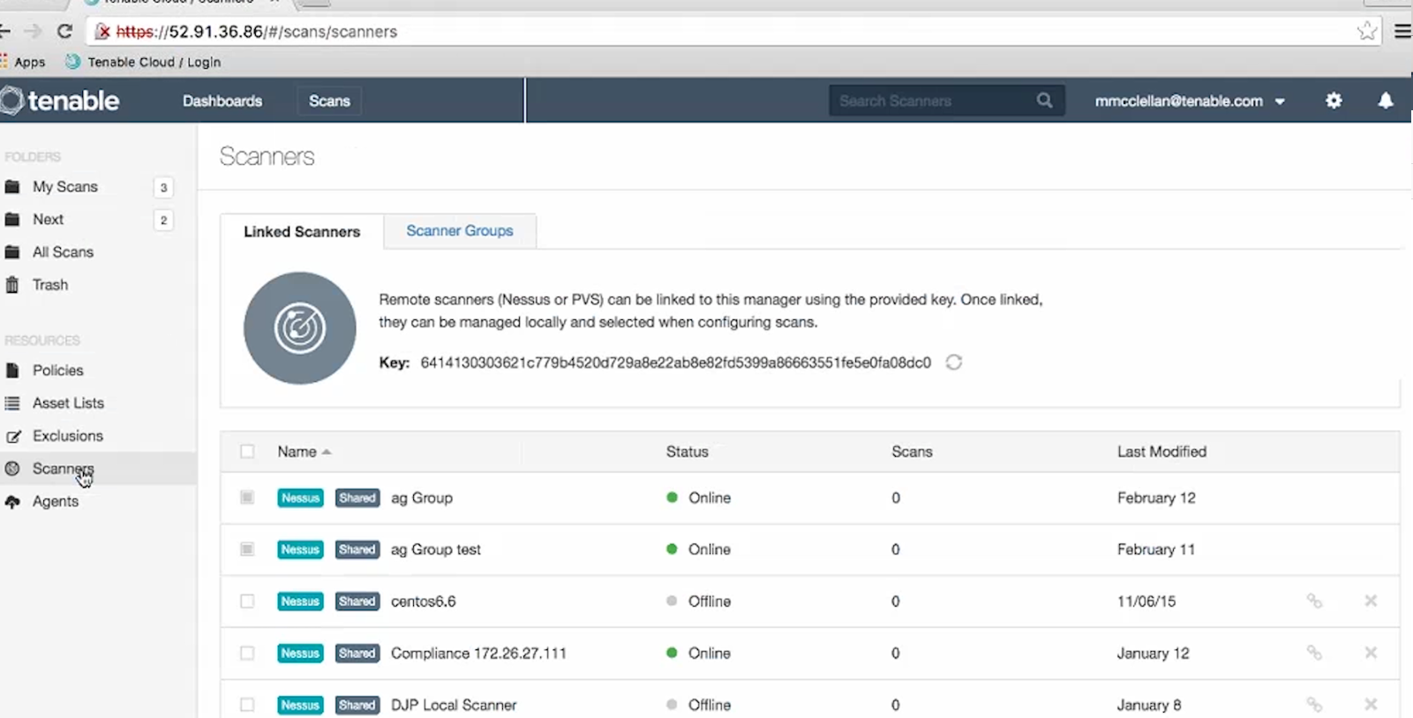Go to Agents resource page
The width and height of the screenshot is (1413, 718).
pos(56,502)
